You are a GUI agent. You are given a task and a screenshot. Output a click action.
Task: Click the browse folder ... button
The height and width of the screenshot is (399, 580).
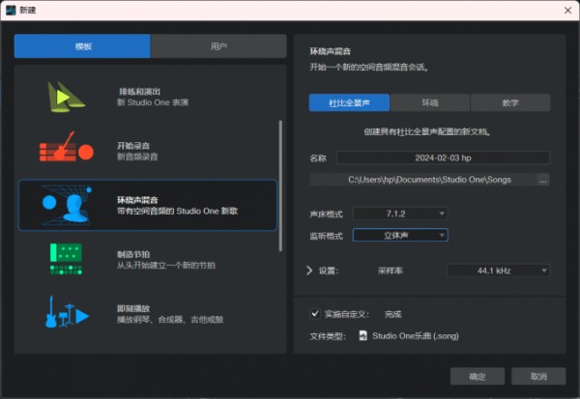[543, 180]
